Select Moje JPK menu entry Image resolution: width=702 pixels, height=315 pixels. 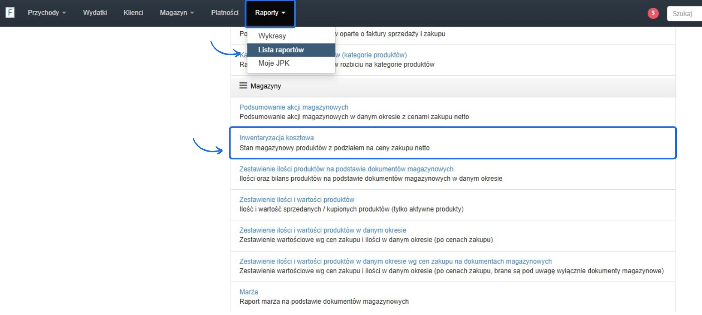pos(291,63)
